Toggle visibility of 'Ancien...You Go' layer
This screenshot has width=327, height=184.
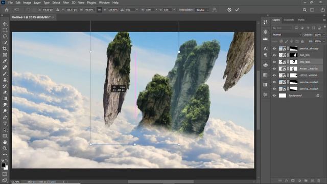pos(274,68)
